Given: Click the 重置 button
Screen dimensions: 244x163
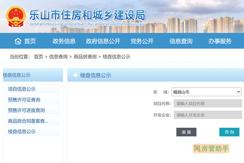Looking at the screenshot, I should point(186,132).
